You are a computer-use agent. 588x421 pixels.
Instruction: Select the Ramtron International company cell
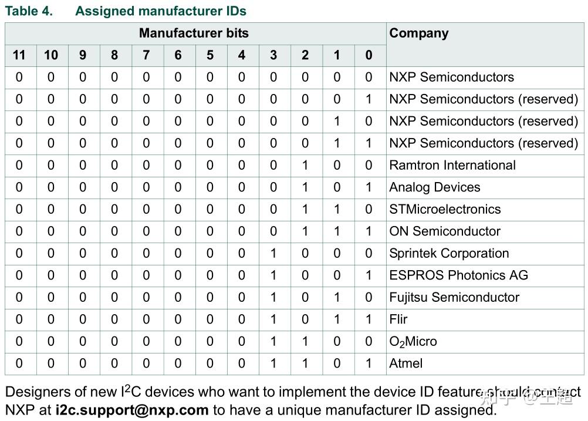tap(452, 166)
